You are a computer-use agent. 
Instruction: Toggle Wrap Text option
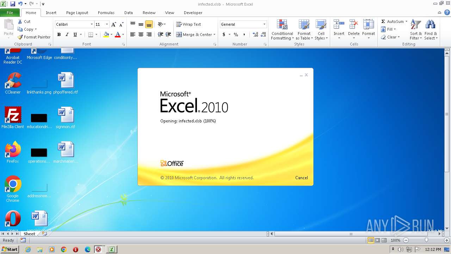tap(189, 24)
